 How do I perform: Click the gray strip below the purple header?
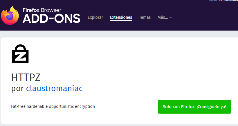coord(119,34)
